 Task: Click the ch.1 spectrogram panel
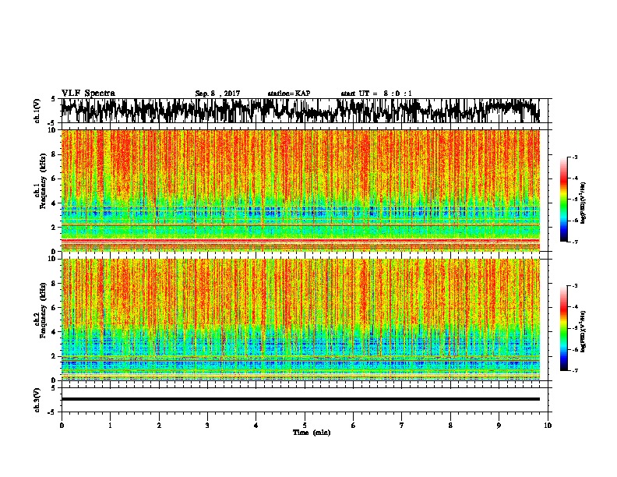coord(300,190)
